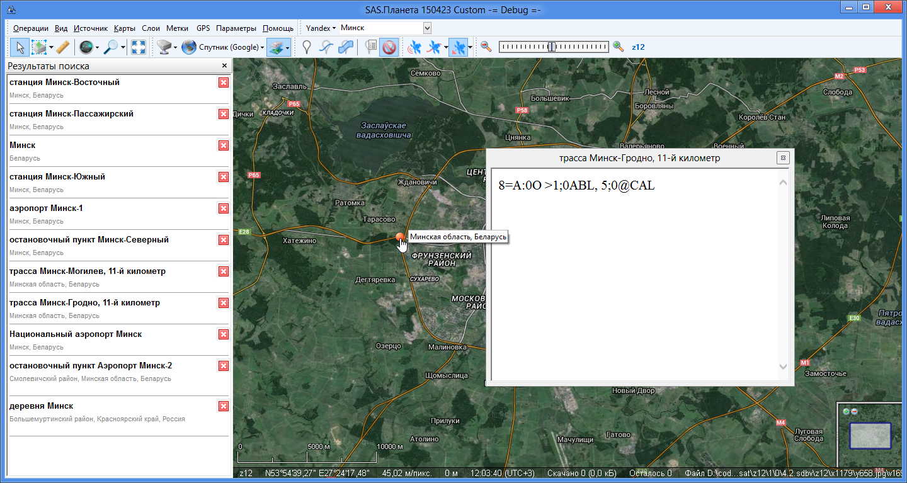The height and width of the screenshot is (483, 907).
Task: Select search result Национальный аэропорт Минск
Action: click(x=76, y=334)
